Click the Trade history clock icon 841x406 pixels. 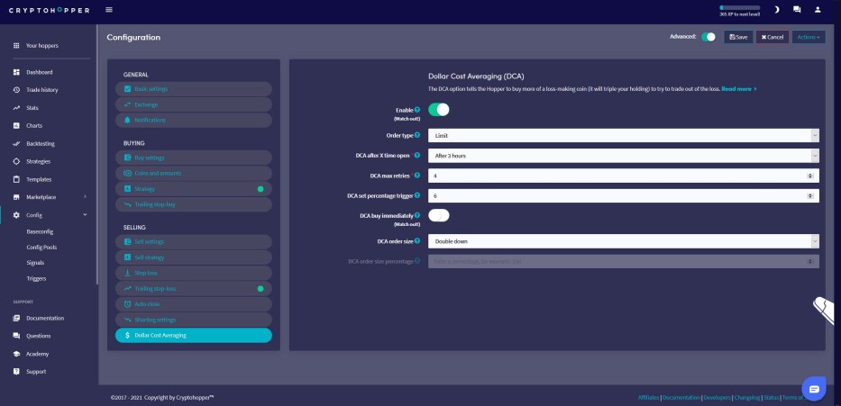(x=16, y=90)
